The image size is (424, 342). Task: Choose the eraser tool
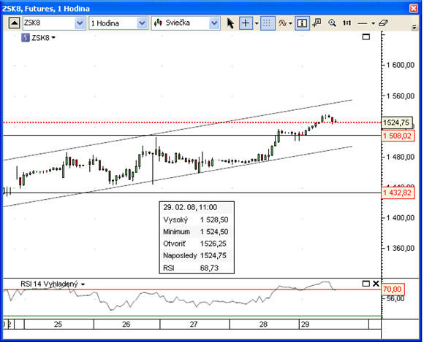[x=383, y=23]
